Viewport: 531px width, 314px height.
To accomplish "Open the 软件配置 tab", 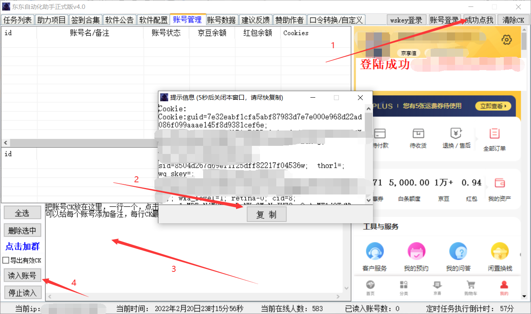I will coord(153,20).
